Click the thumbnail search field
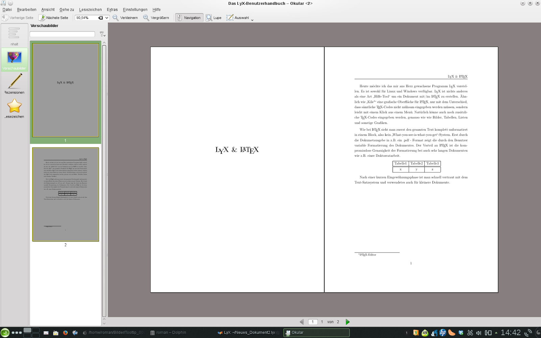 pyautogui.click(x=62, y=34)
